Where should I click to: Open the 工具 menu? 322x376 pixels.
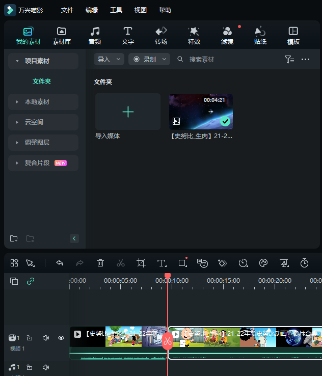coord(116,10)
